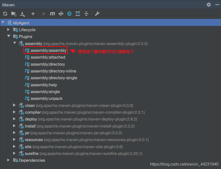
Task: Collapse all tree nodes icon
Action: pyautogui.click(x=86, y=14)
